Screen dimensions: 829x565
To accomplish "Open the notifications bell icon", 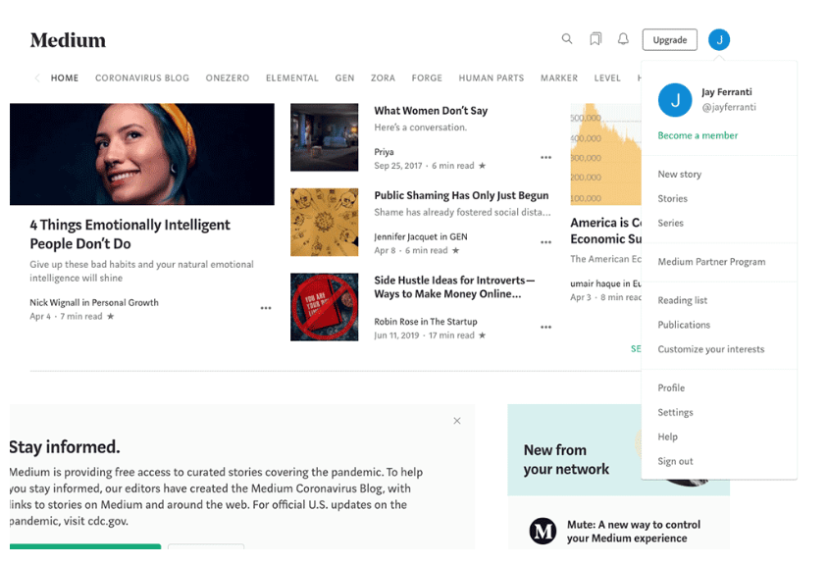I will pyautogui.click(x=623, y=39).
